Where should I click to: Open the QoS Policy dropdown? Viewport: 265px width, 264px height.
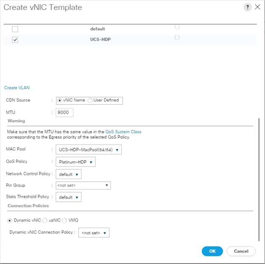tap(76, 162)
